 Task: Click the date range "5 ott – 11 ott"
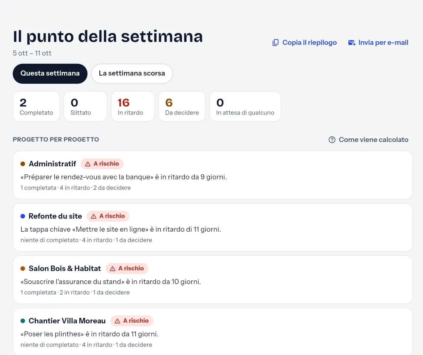(x=32, y=53)
